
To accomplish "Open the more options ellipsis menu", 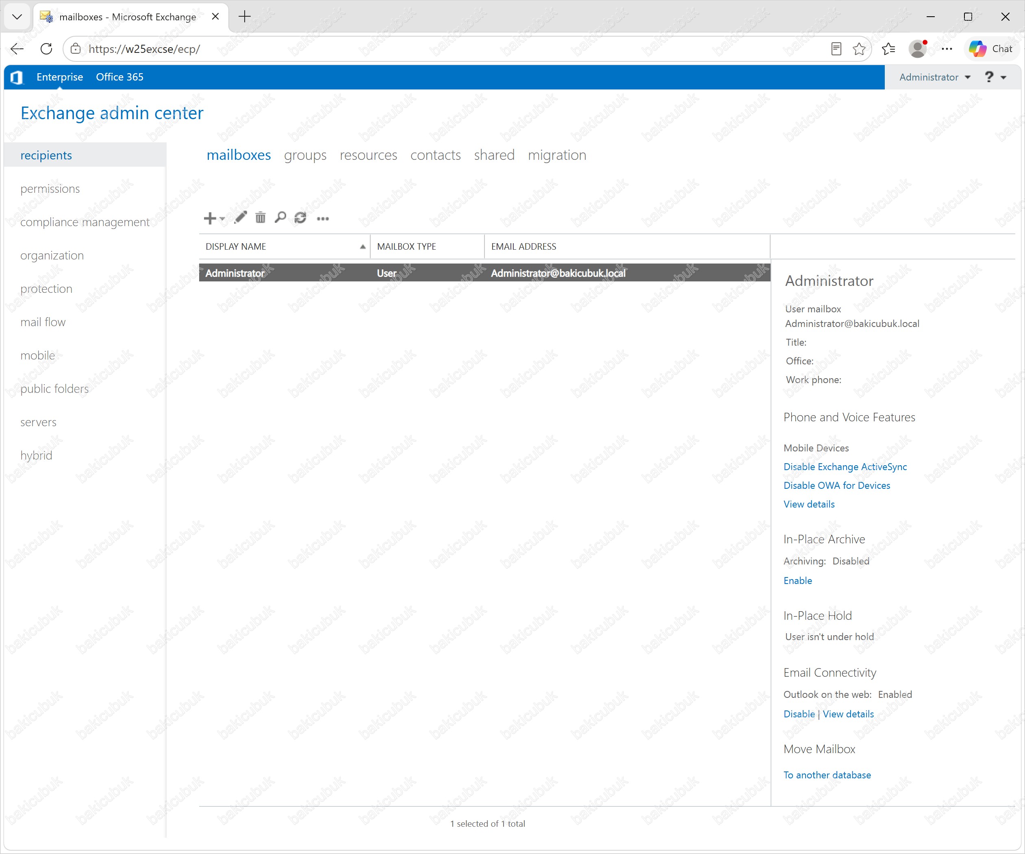I will point(323,219).
